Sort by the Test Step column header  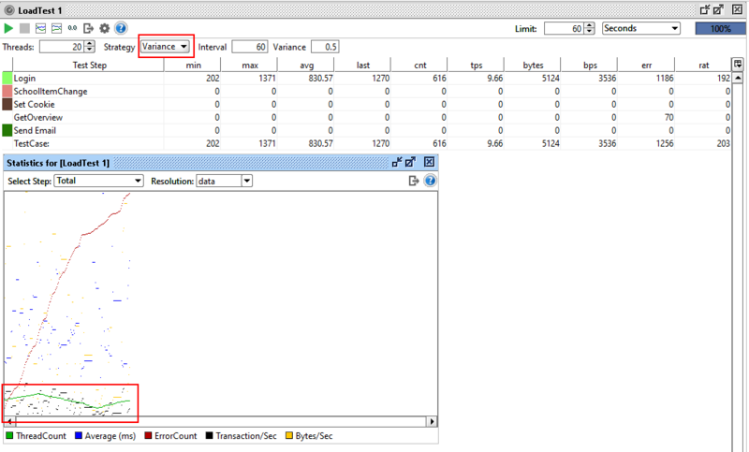88,65
